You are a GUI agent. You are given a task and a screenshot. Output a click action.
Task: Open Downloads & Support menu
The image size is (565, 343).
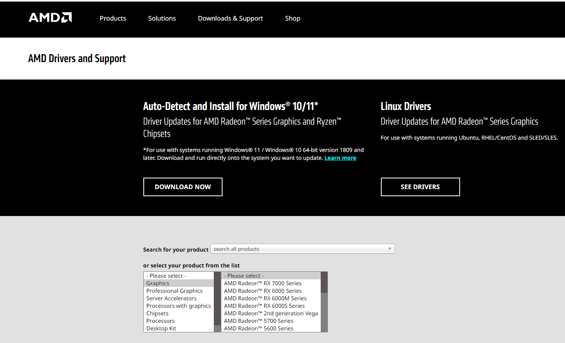click(230, 18)
